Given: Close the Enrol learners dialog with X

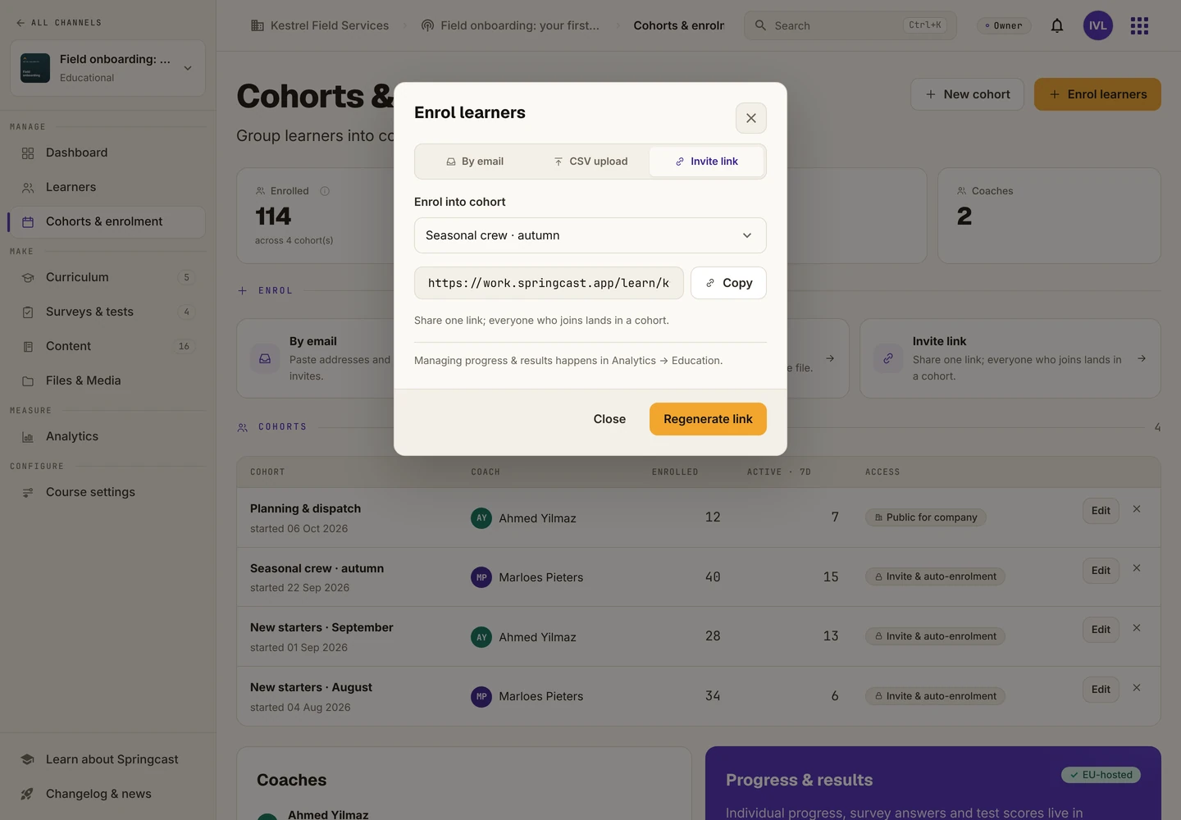Looking at the screenshot, I should [x=750, y=118].
